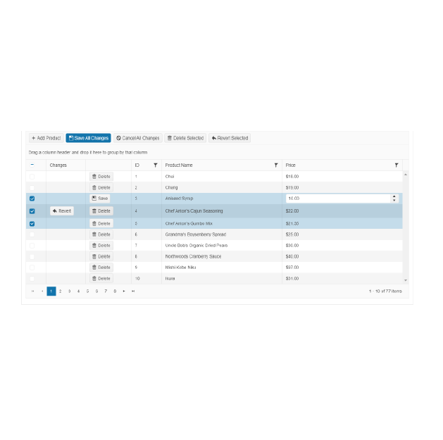Click the Chai product name cell
Image resolution: width=443 pixels, height=440 pixels.
(222, 177)
